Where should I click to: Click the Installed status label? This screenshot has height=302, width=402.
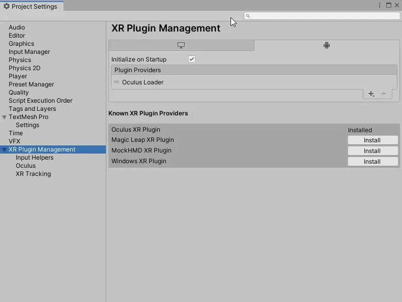tap(360, 130)
